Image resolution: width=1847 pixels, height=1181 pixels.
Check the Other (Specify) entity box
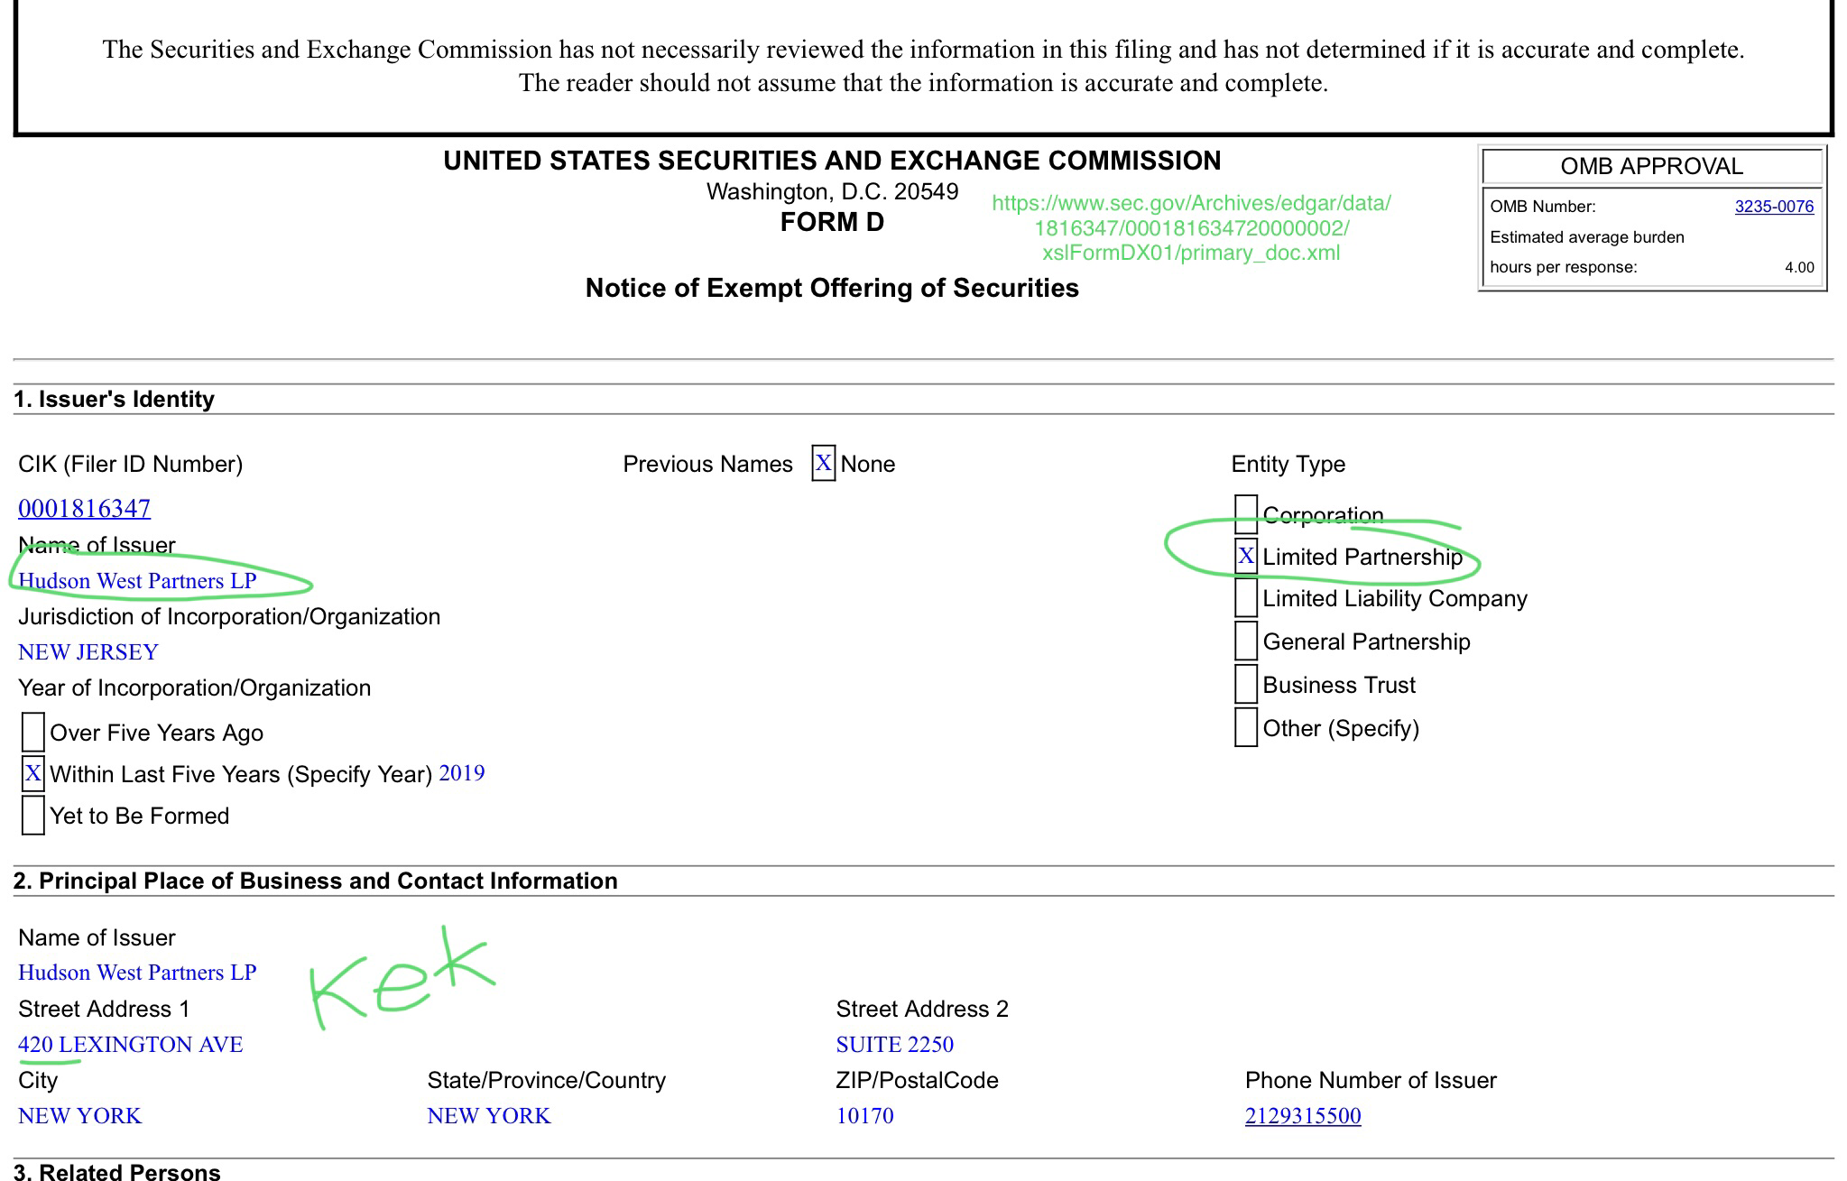1245,727
